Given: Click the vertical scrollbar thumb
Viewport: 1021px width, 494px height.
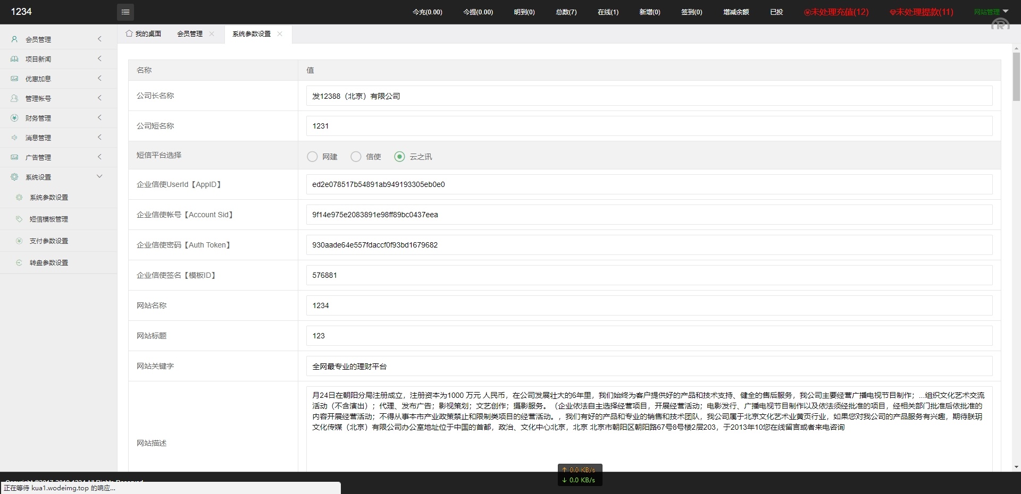Looking at the screenshot, I should [x=1016, y=77].
